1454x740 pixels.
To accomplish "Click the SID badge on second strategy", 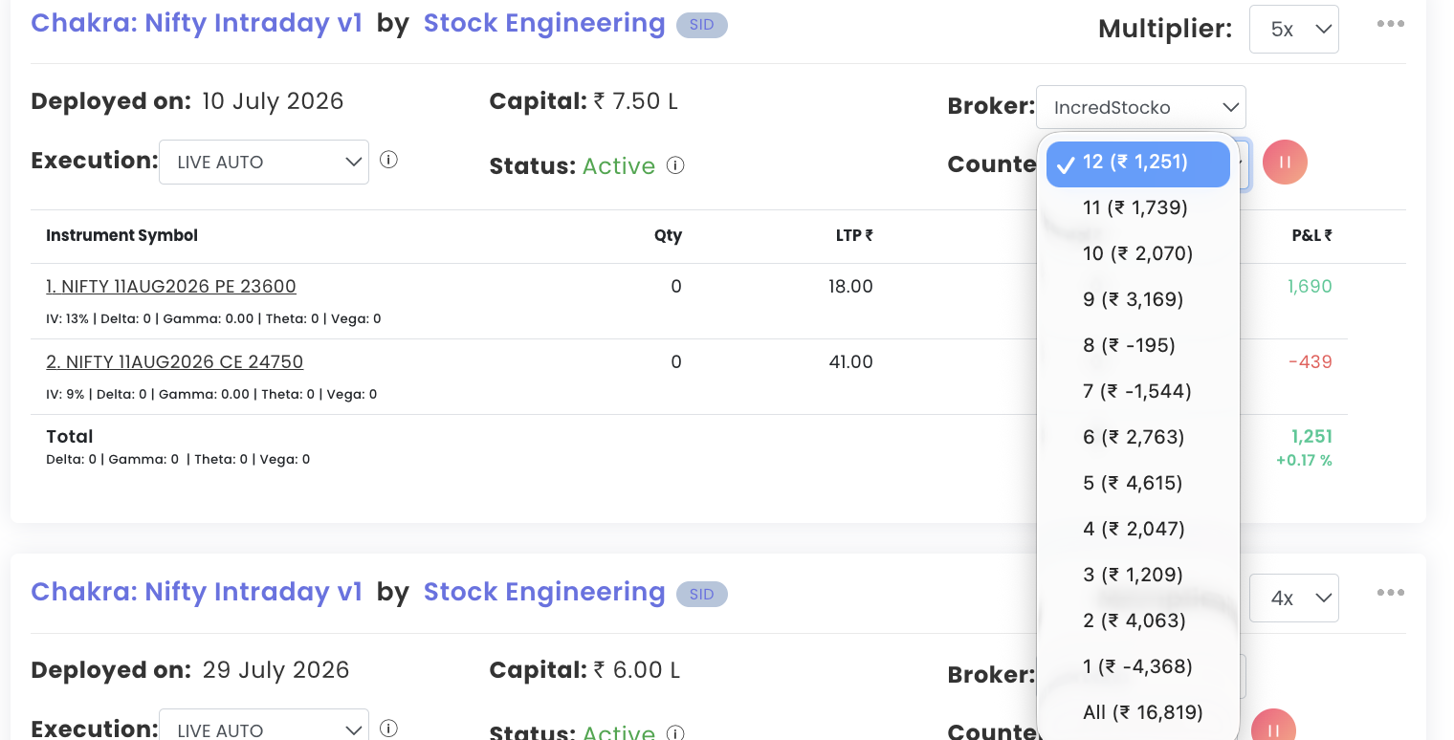I will point(702,594).
